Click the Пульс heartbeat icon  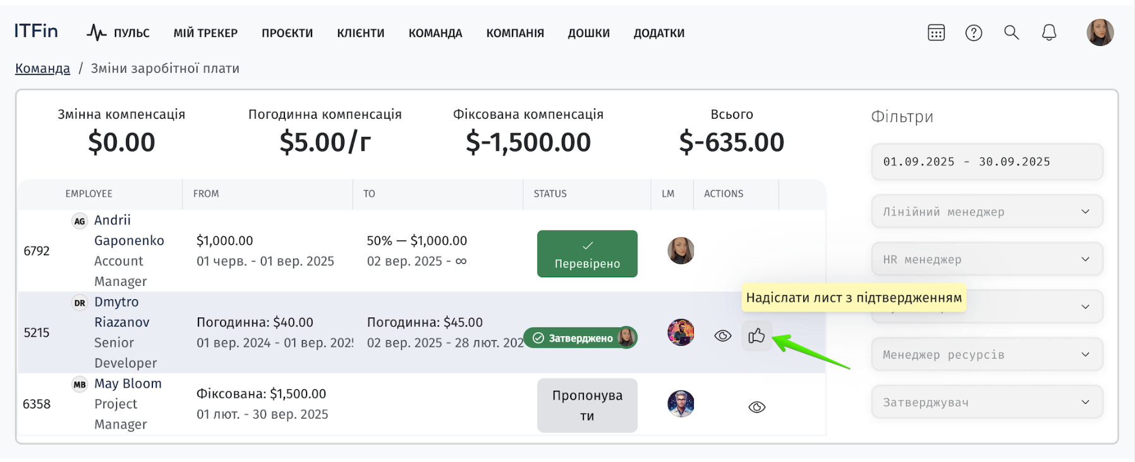point(97,33)
